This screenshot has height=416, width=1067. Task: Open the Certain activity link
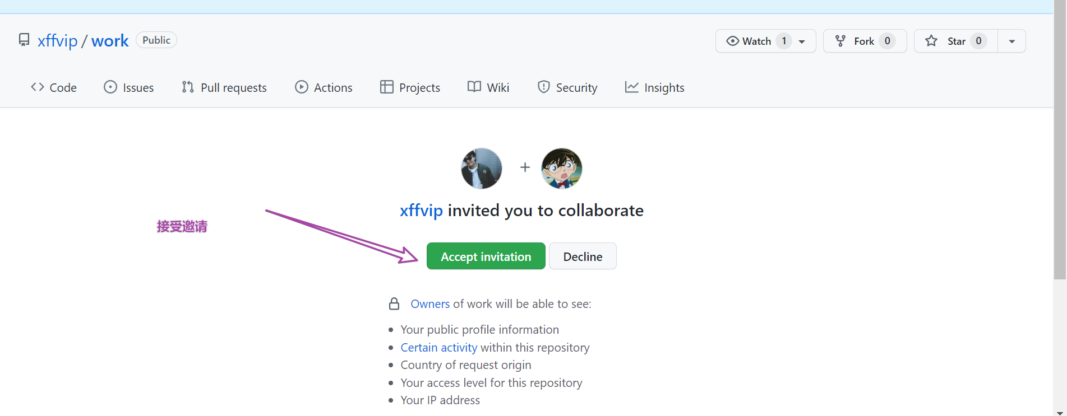pyautogui.click(x=439, y=348)
